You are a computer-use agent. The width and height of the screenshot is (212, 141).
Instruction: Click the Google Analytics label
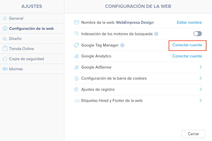coord(96,56)
